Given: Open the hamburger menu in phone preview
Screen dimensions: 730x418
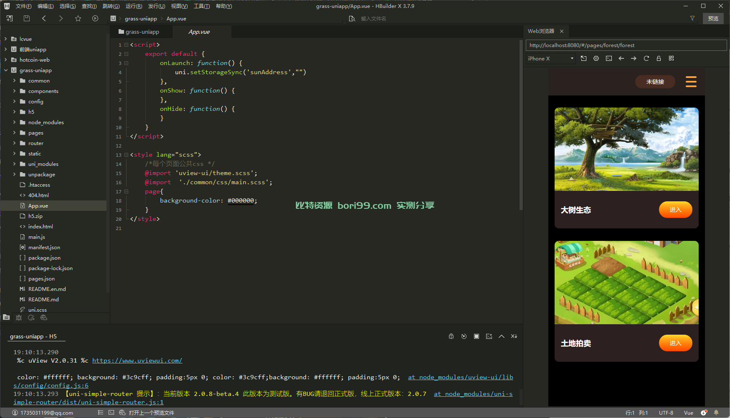Looking at the screenshot, I should [691, 82].
